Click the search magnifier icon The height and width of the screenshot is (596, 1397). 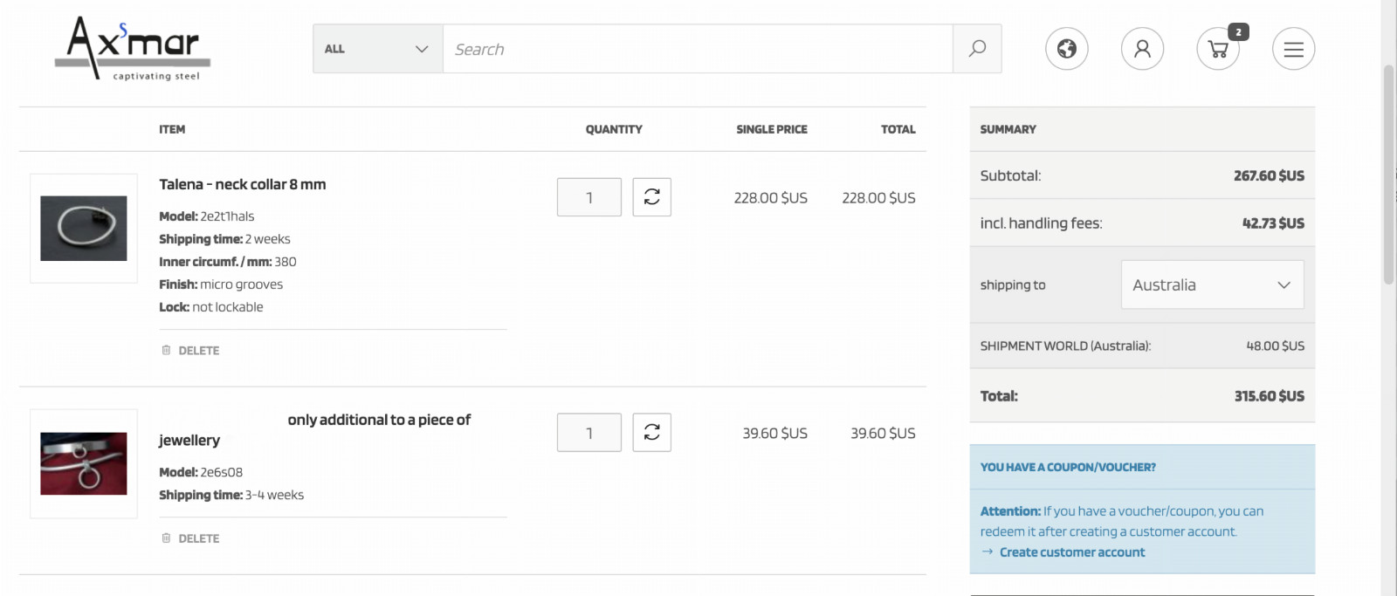pos(977,49)
